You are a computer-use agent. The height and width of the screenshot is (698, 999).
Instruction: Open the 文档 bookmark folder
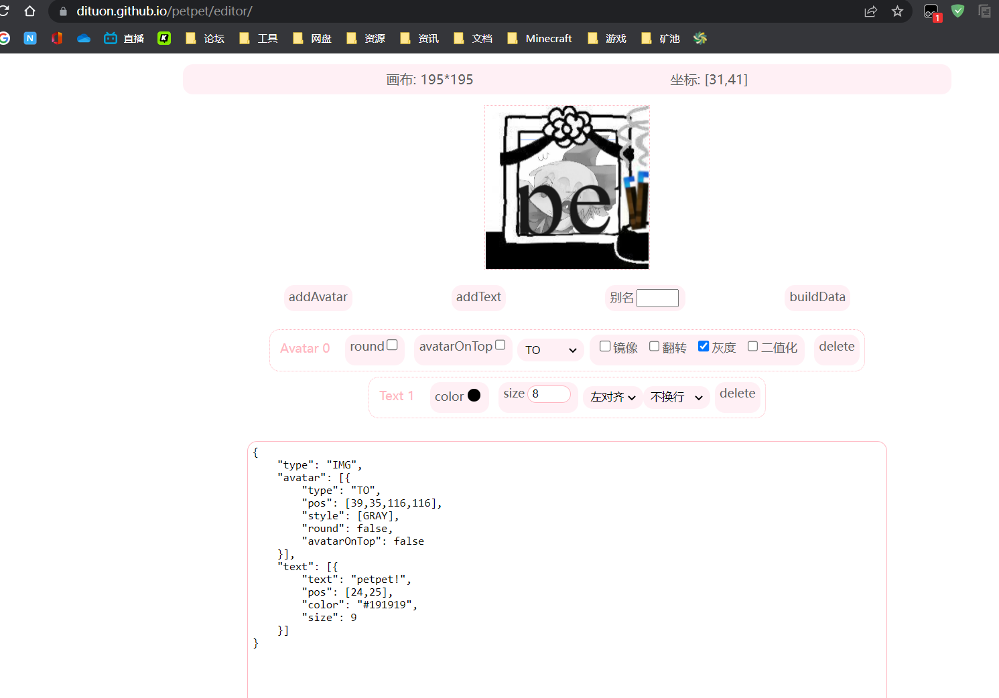coord(473,38)
